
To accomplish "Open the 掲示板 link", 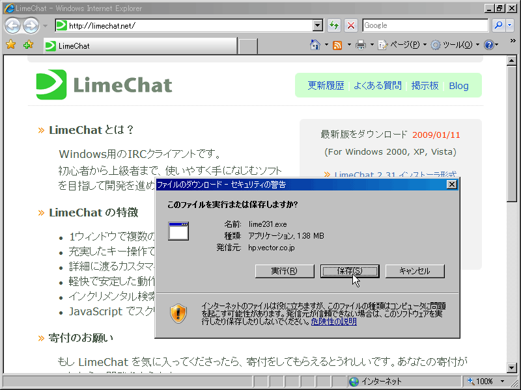I will coord(425,86).
